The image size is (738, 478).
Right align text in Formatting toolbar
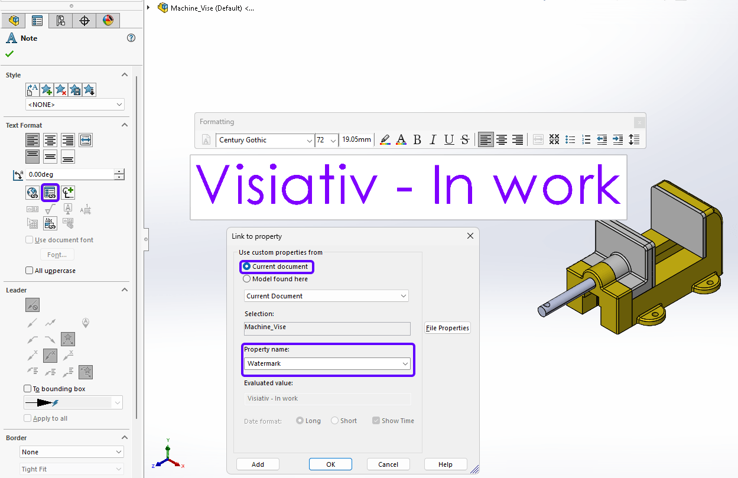518,140
